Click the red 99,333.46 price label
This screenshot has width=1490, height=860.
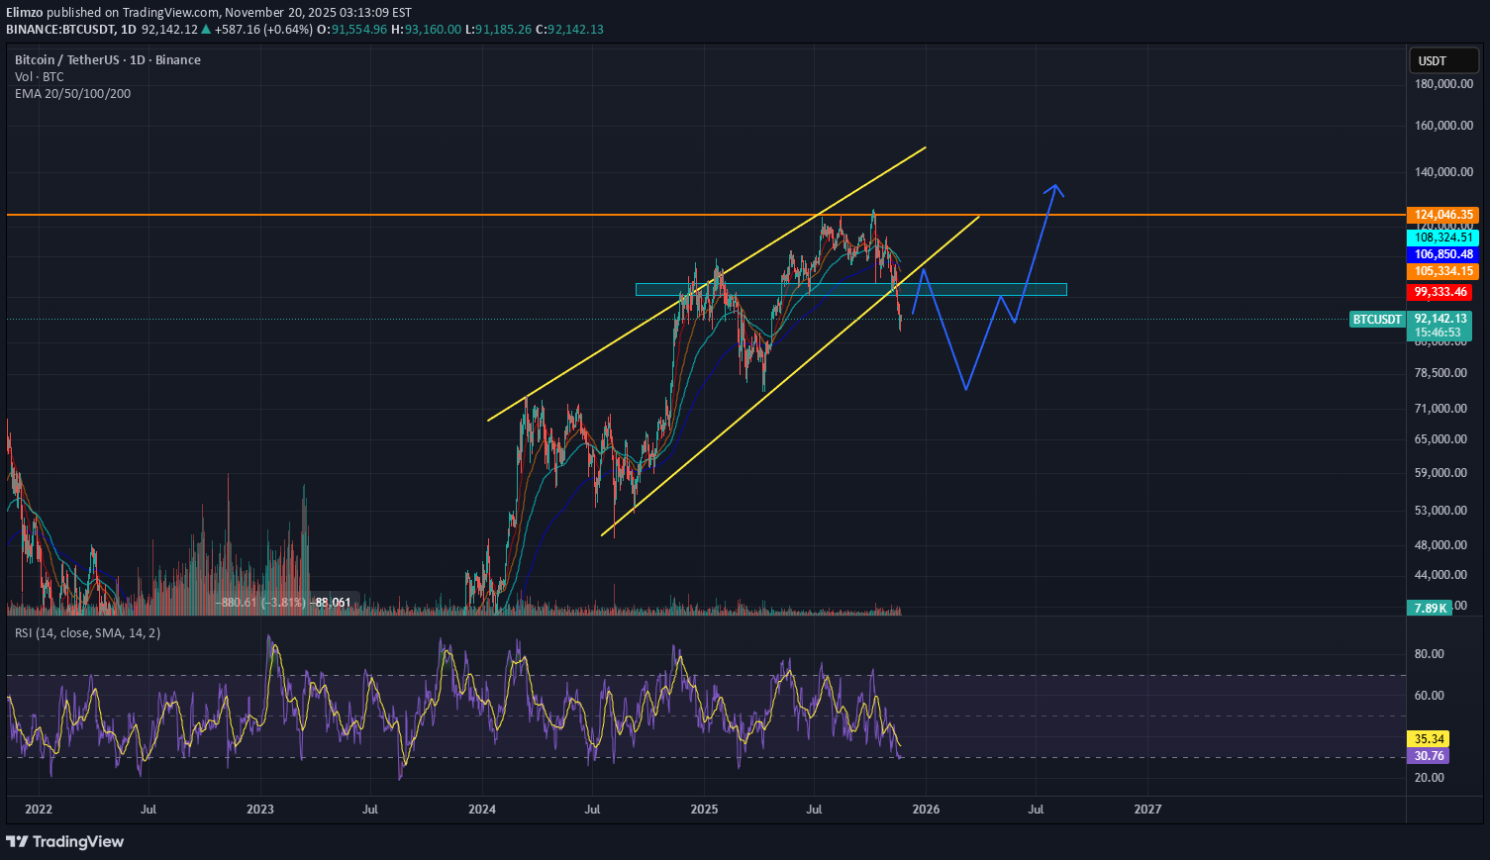1439,292
